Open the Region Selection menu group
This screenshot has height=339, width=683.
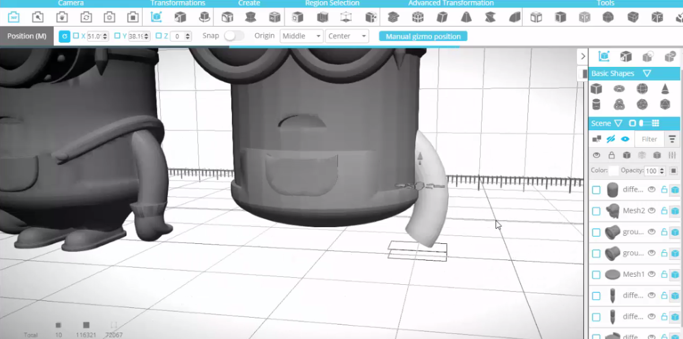pyautogui.click(x=332, y=3)
